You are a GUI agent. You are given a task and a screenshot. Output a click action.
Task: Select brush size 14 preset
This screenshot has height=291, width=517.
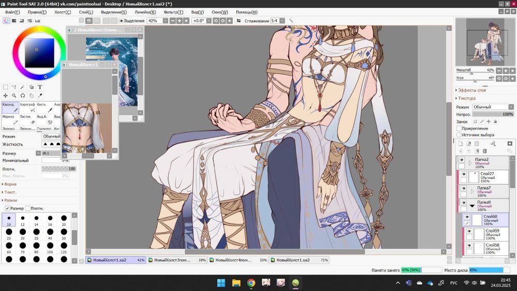click(x=36, y=220)
